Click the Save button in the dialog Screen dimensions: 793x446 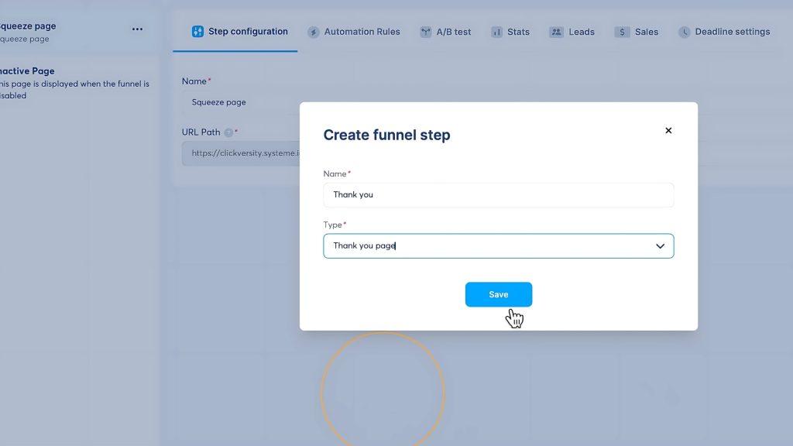[x=498, y=294]
